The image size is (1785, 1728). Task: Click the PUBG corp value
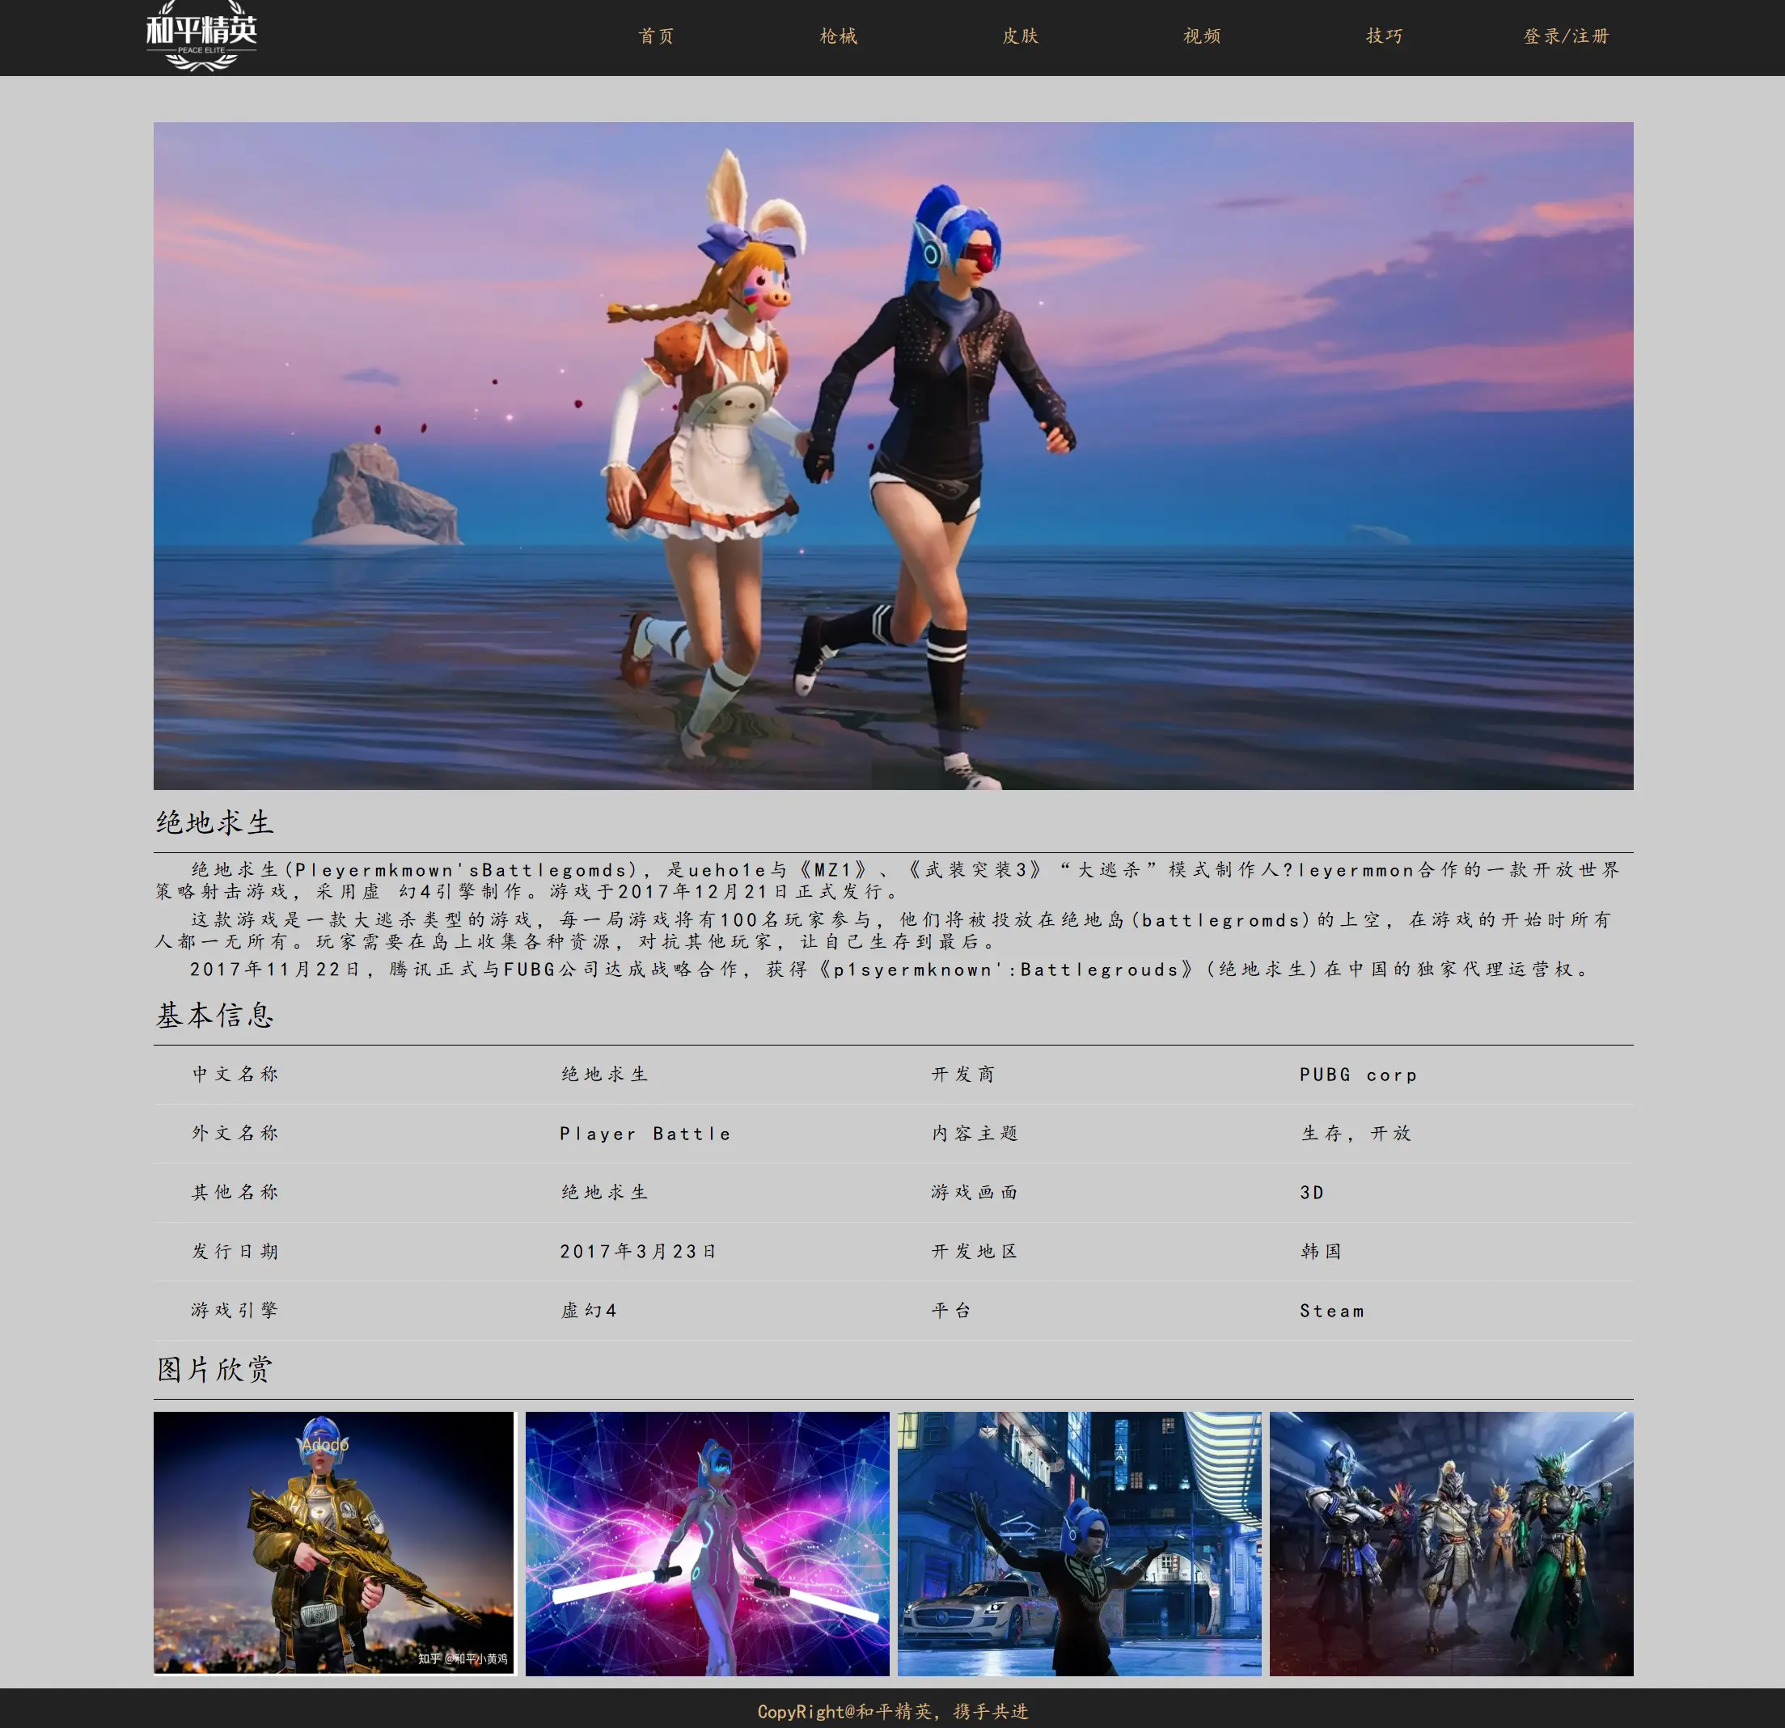[1358, 1075]
